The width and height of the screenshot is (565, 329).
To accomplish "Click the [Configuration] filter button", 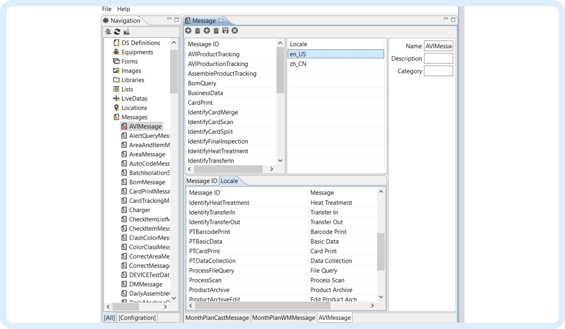I will pyautogui.click(x=137, y=318).
